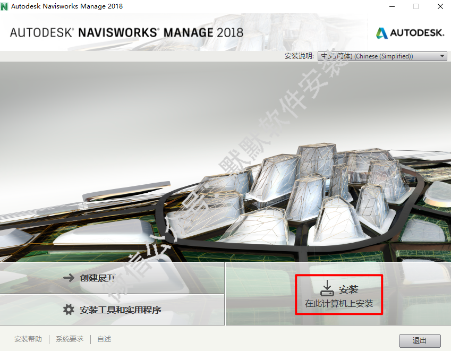View the 系统要求 link
Viewport: 451px width, 351px height.
pos(70,339)
